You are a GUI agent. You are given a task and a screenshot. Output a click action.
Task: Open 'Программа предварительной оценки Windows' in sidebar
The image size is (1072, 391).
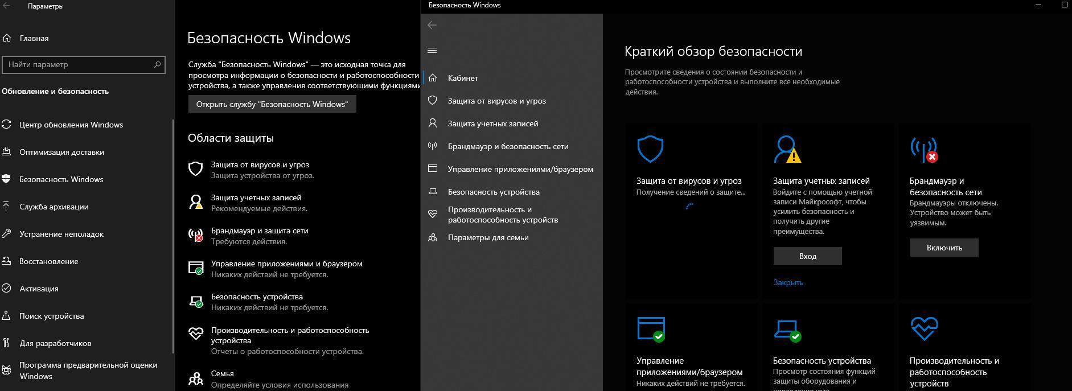pos(88,371)
